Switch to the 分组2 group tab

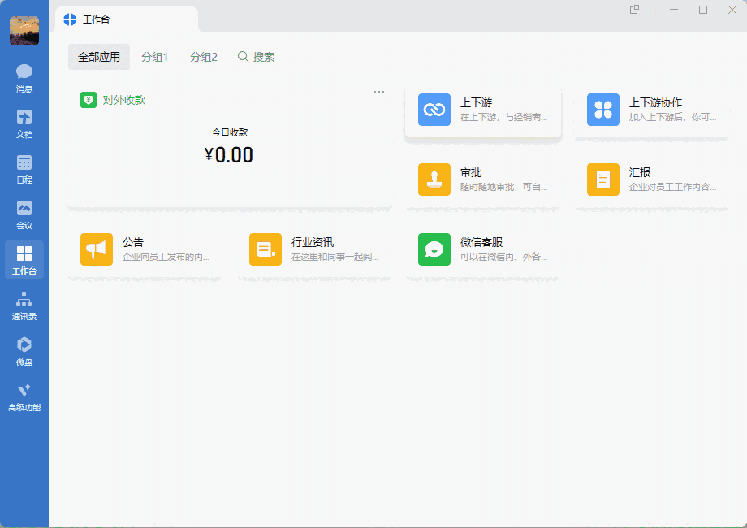[203, 57]
